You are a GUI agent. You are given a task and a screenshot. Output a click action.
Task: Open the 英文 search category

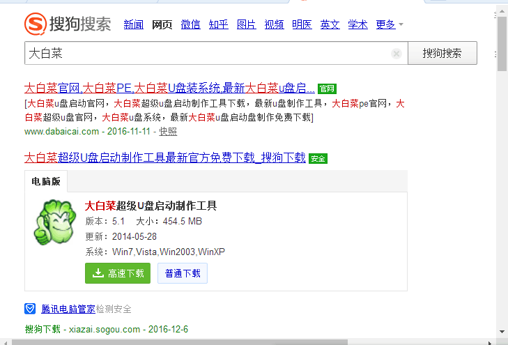pos(330,24)
